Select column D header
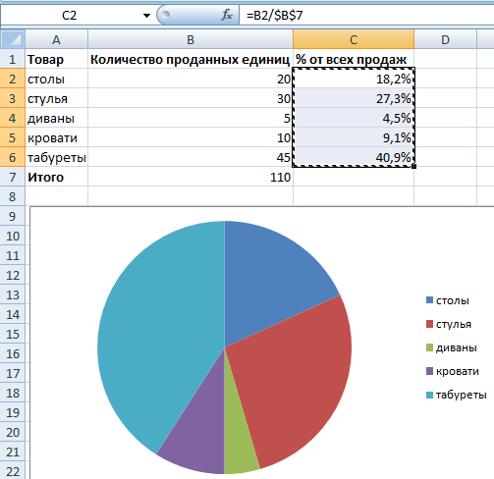This screenshot has width=494, height=479. point(445,39)
